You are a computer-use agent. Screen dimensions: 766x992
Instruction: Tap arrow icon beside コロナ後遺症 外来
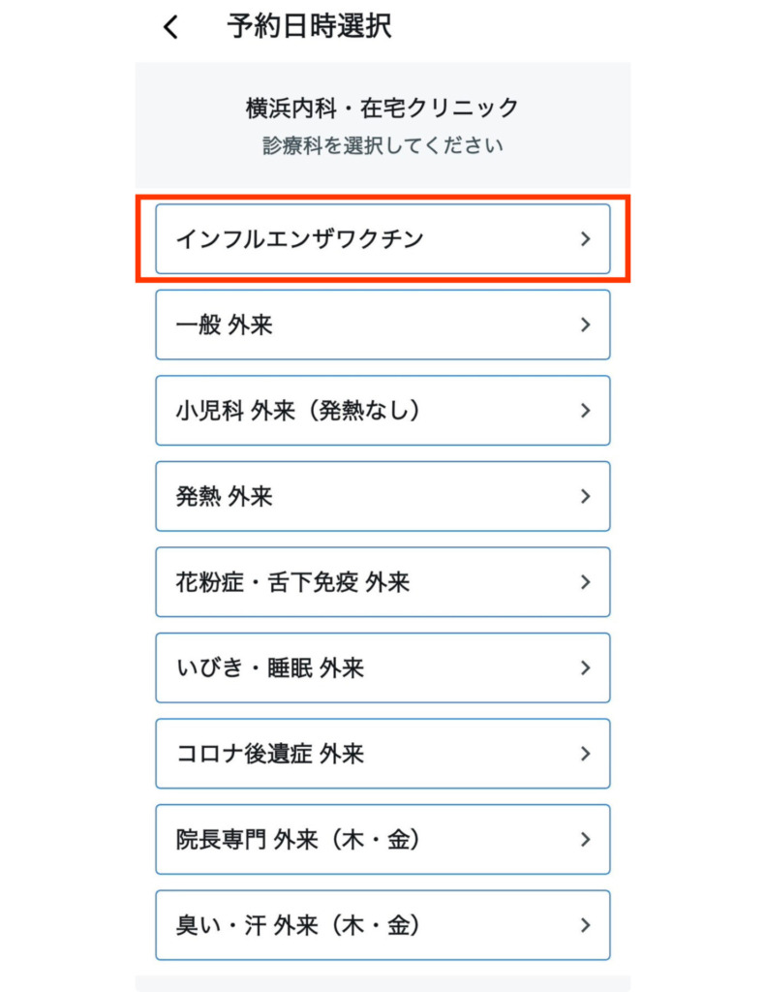click(x=585, y=754)
